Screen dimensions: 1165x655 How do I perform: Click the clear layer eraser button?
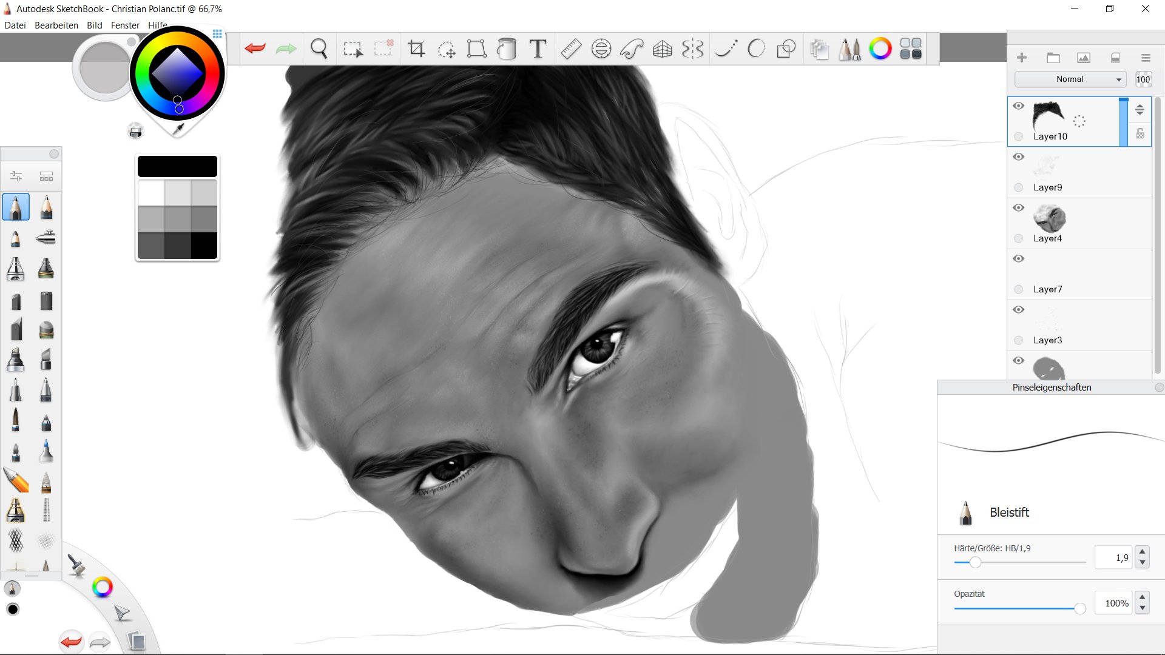[1115, 58]
